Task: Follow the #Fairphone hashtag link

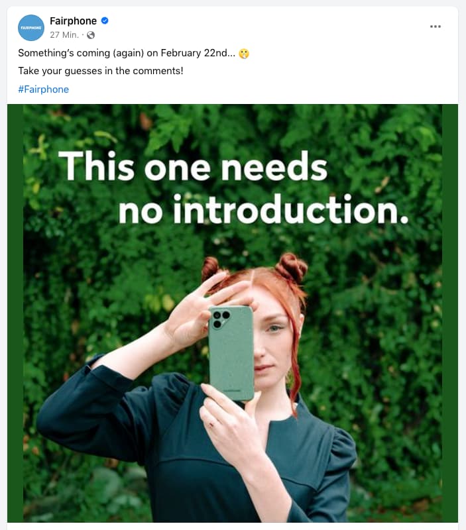Action: point(43,89)
